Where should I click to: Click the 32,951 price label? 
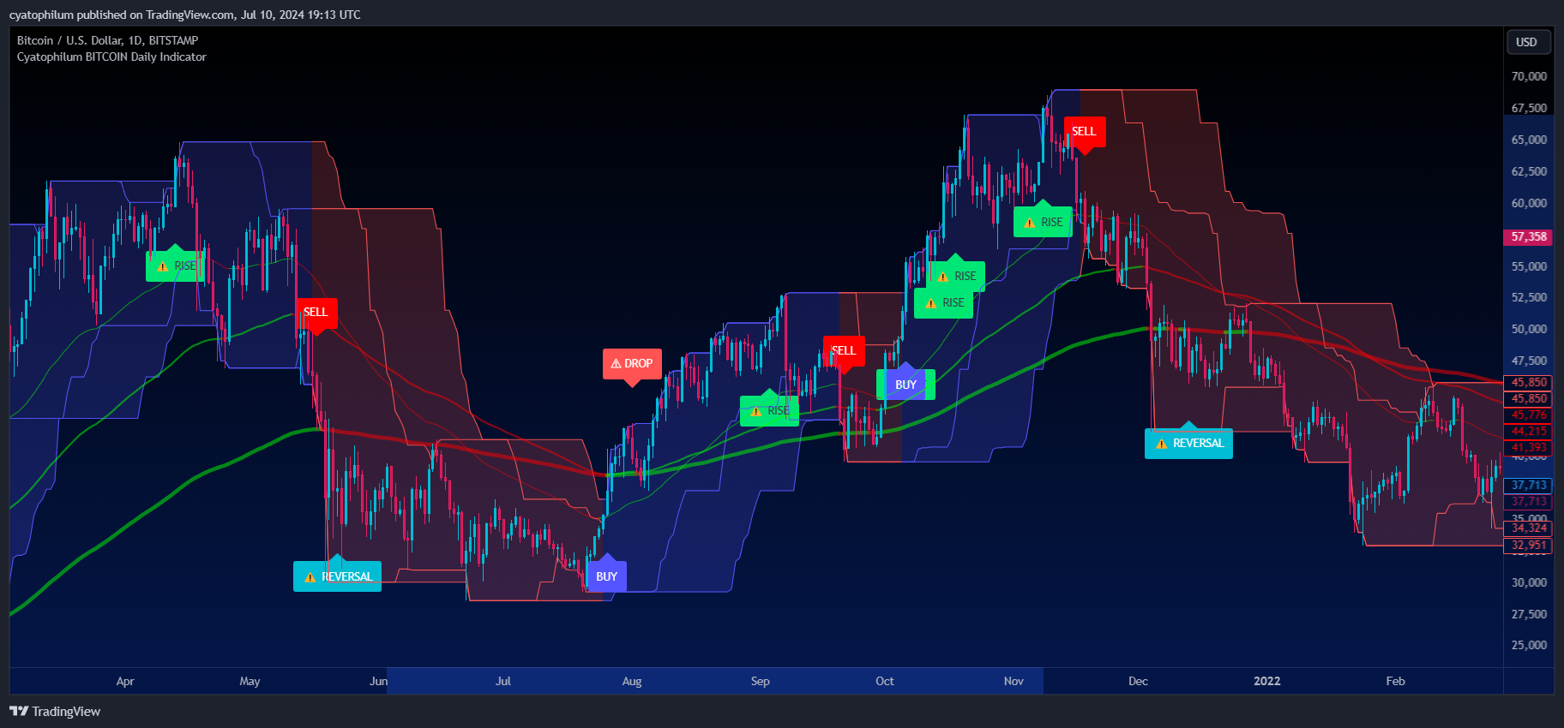[1528, 546]
